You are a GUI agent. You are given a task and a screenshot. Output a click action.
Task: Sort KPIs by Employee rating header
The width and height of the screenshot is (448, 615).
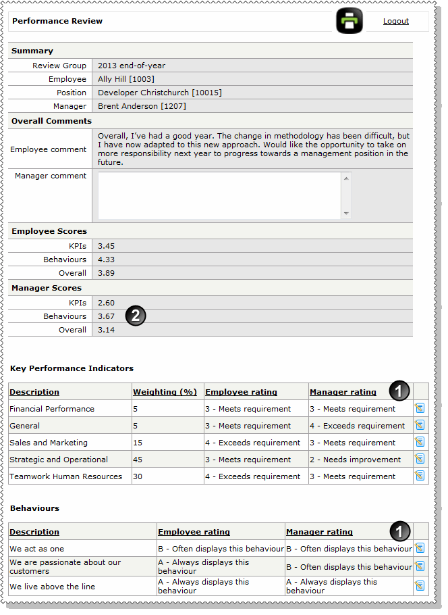(x=241, y=392)
